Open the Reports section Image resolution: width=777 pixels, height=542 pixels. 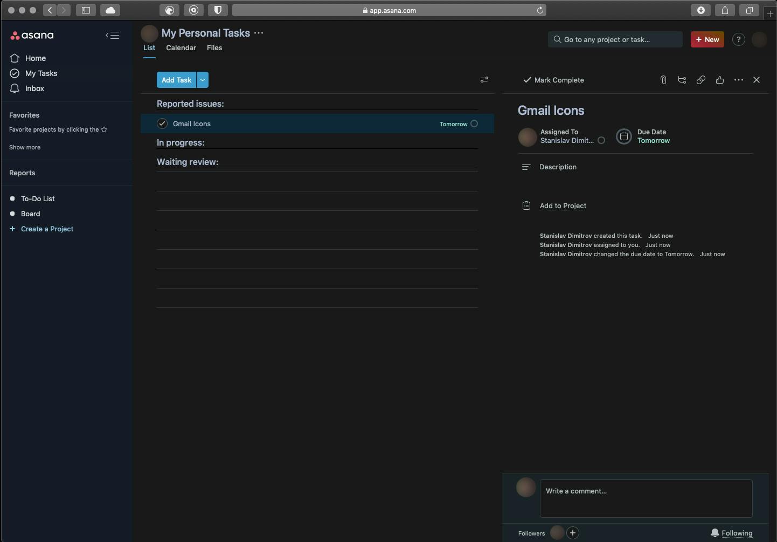coord(22,173)
